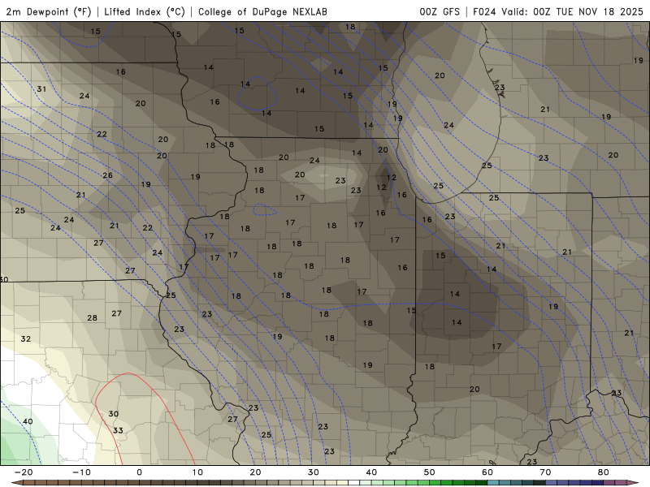The height and width of the screenshot is (487, 650).
Task: Click the "F024" forecast hour text
Action: 484,11
